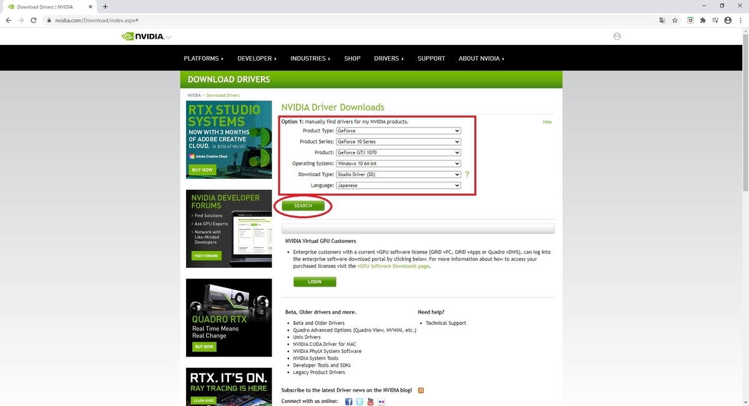749x406 pixels.
Task: Click BUY NOW on Quadro RTX ad
Action: pyautogui.click(x=203, y=347)
